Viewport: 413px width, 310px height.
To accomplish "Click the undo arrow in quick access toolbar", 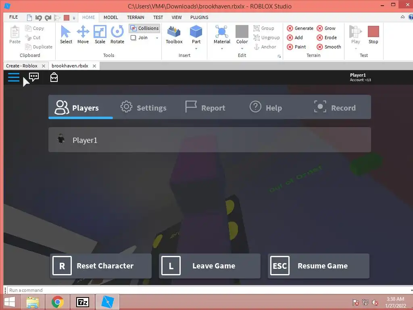I will [x=39, y=18].
